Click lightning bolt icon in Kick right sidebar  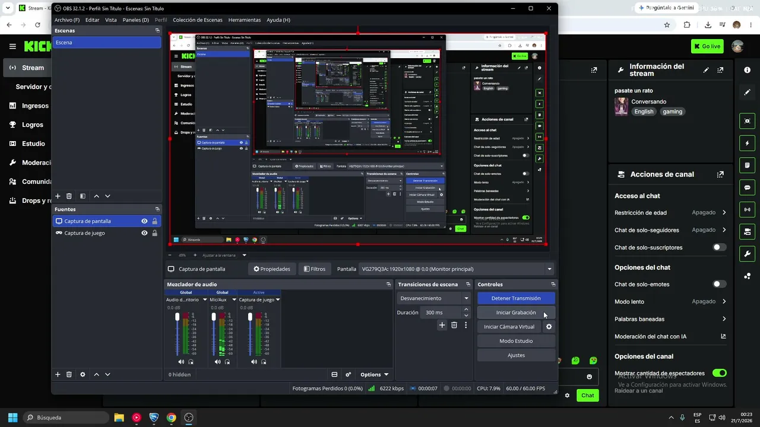747,144
